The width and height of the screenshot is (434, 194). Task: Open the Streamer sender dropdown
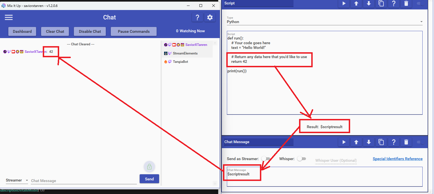coord(17,180)
